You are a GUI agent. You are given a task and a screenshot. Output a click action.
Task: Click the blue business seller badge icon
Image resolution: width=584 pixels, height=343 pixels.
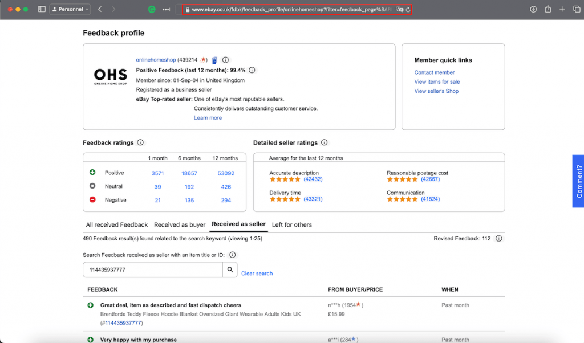tap(214, 60)
